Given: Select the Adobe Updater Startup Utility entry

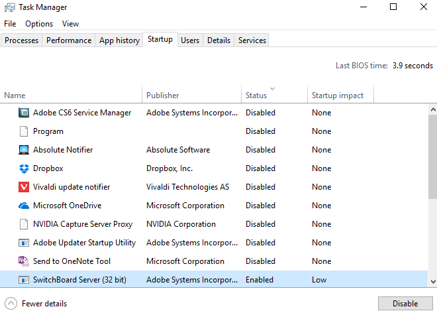Looking at the screenshot, I should (214, 243).
